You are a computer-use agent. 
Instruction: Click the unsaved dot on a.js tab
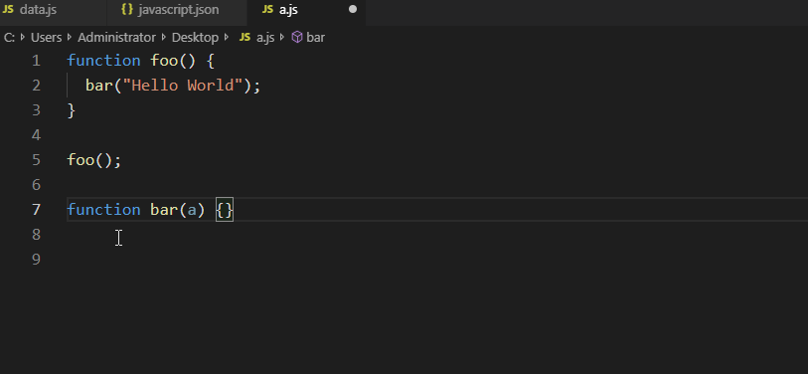pos(353,9)
